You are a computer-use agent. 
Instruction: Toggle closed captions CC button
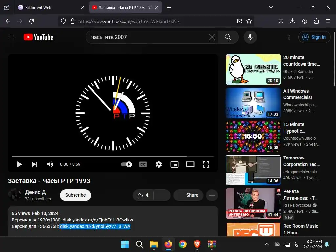click(x=143, y=164)
